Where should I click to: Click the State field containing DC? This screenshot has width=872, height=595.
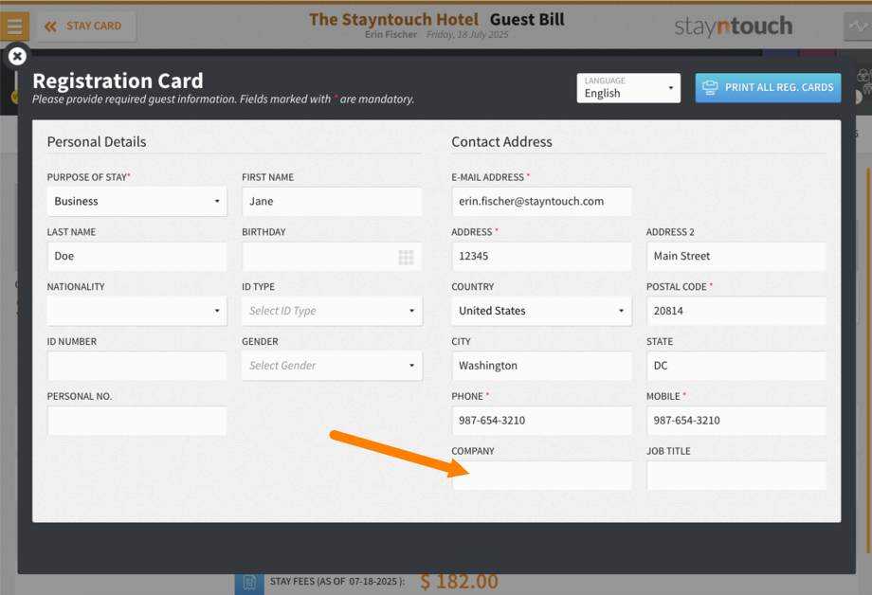pos(736,366)
